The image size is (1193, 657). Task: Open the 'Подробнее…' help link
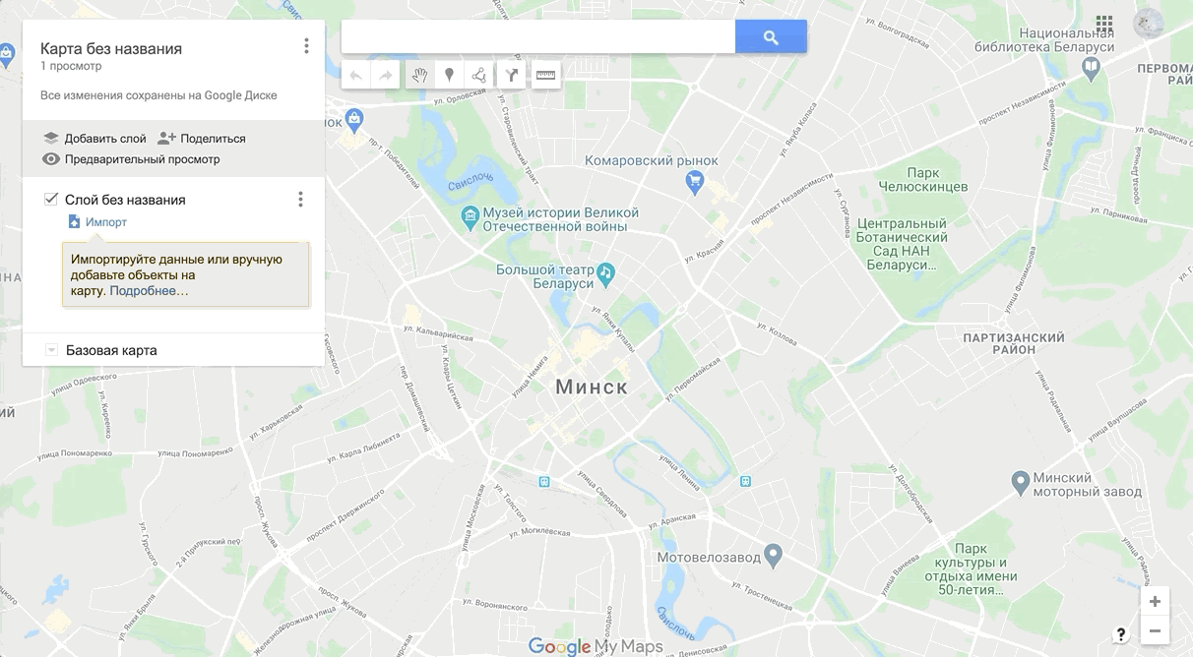coord(149,291)
